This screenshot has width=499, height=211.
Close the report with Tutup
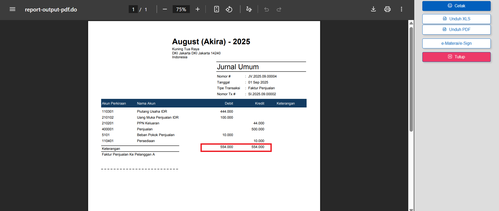[456, 57]
